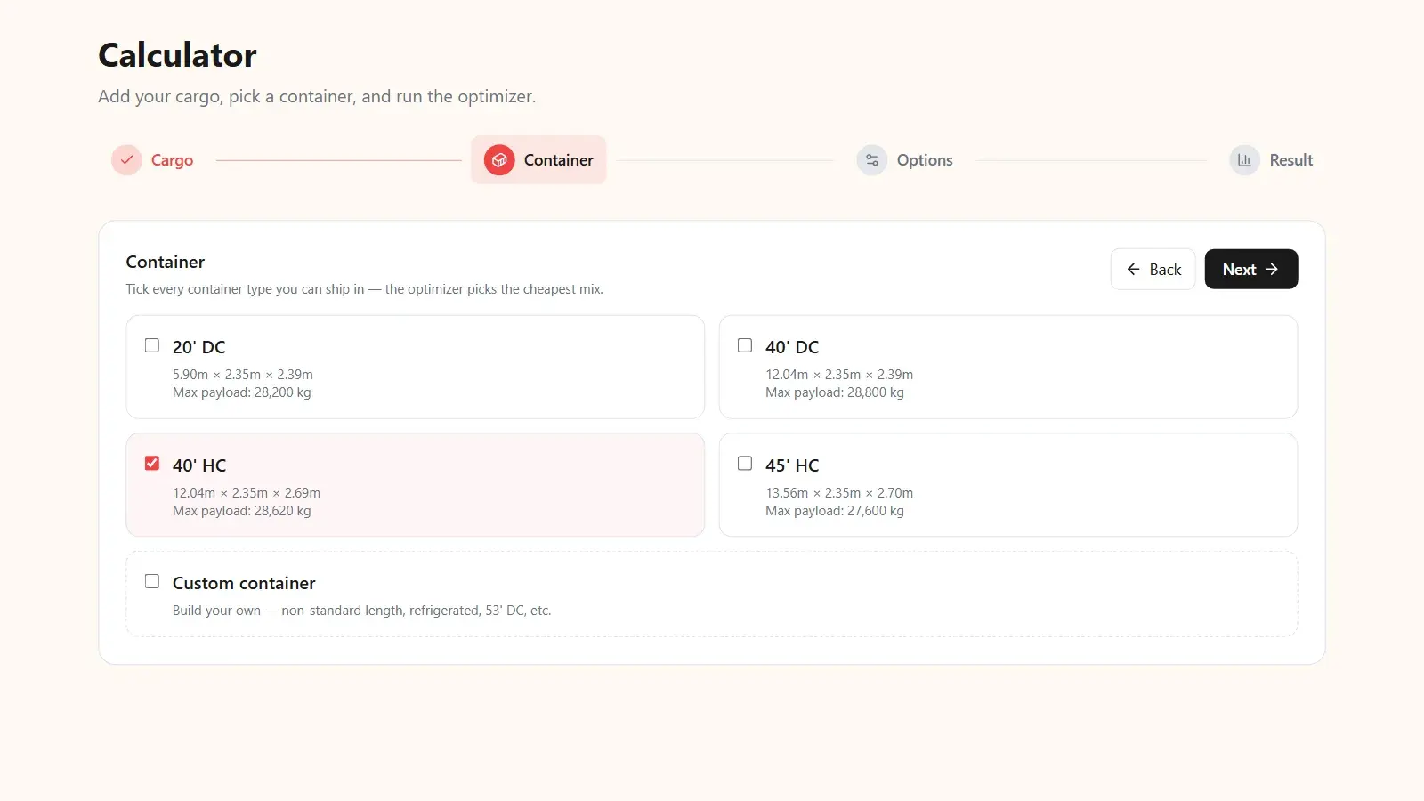Jump to the Options step label
The image size is (1424, 801).
coord(925,160)
